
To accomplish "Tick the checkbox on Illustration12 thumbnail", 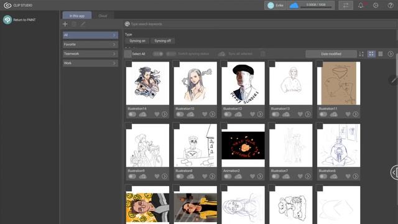I will [224, 63].
